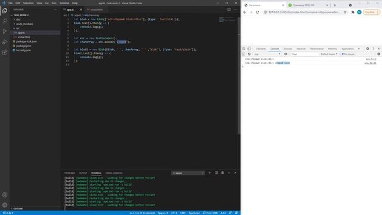Split the terminal panel
382x215 pixels.
pos(216,173)
